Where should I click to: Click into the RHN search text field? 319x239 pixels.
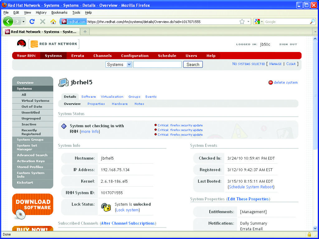[x=157, y=64]
